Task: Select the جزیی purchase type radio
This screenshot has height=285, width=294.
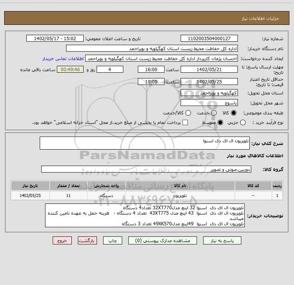Action: pos(243,123)
